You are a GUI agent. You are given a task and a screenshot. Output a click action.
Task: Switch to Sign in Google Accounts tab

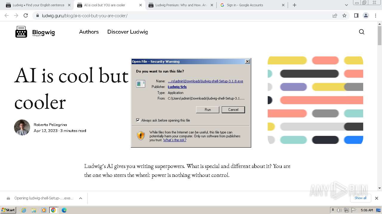(252, 5)
